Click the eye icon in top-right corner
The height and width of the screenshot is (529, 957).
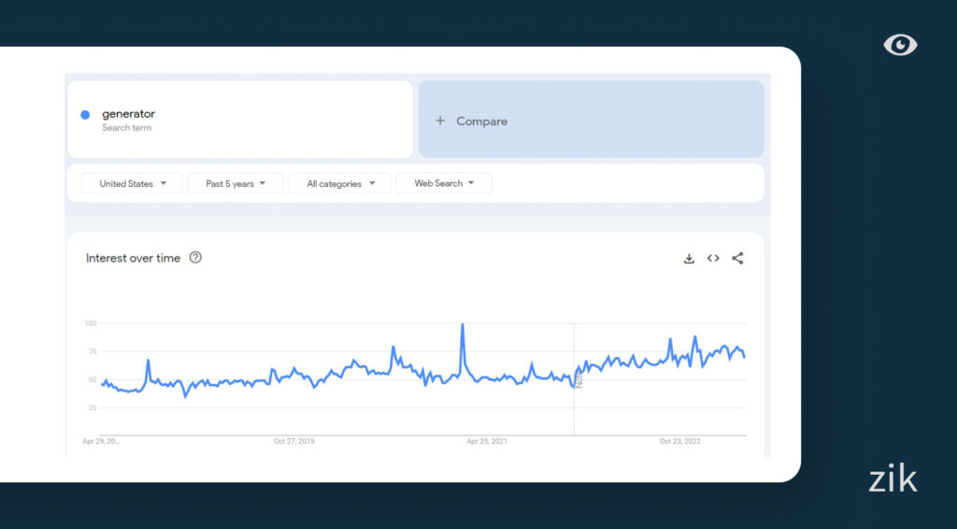900,45
